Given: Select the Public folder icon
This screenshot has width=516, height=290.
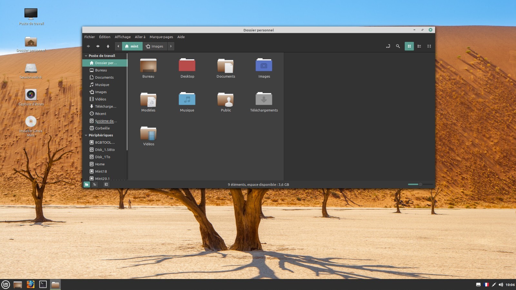Looking at the screenshot, I should point(225,99).
